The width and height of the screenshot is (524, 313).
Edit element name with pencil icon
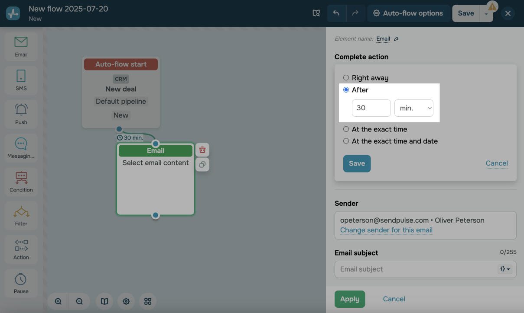click(x=396, y=39)
